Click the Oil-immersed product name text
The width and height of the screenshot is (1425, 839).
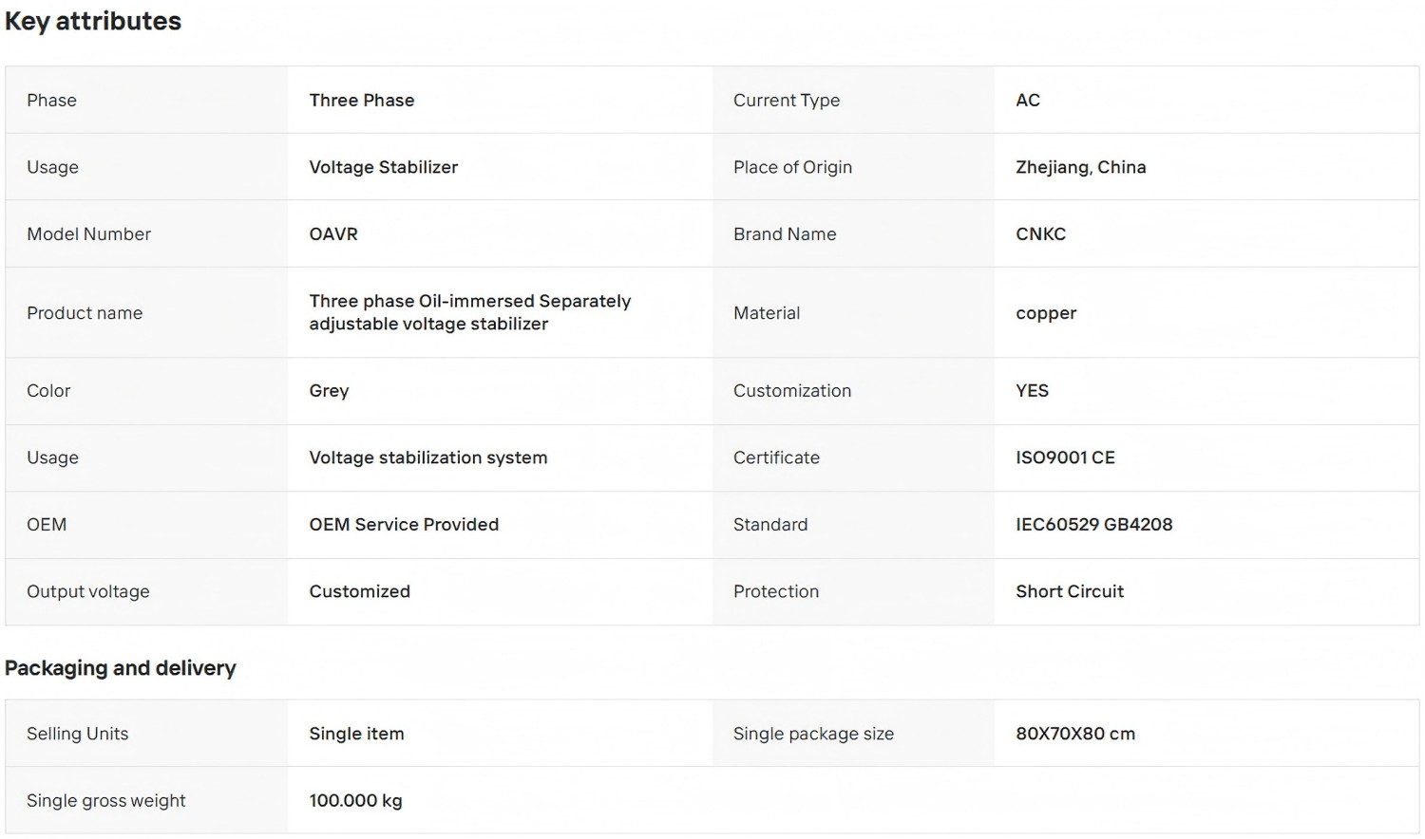coord(470,312)
